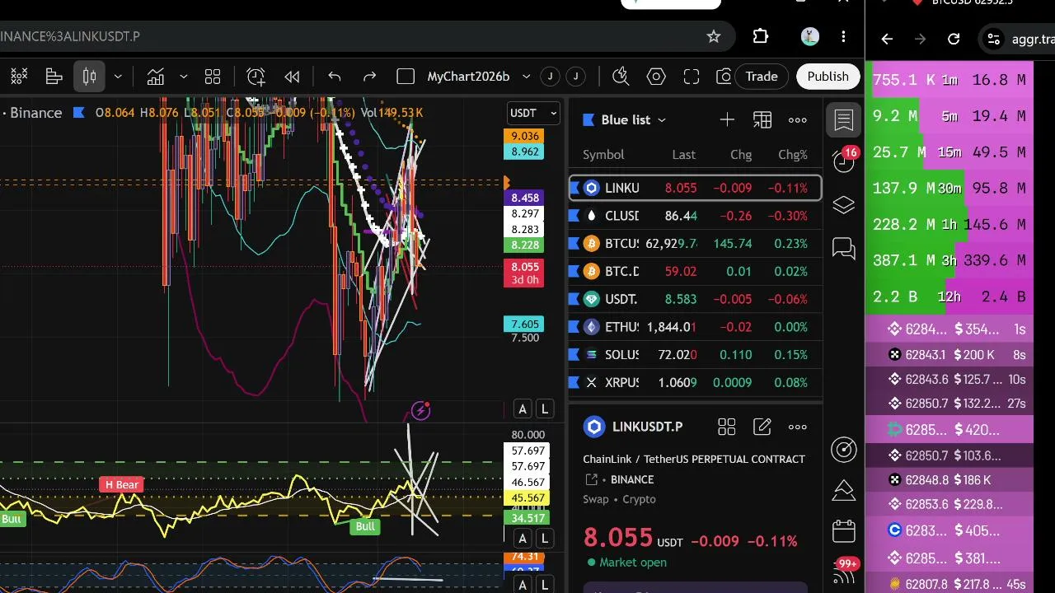The width and height of the screenshot is (1055, 593).
Task: Toggle auto scale A on RSI pane
Action: tap(523, 539)
